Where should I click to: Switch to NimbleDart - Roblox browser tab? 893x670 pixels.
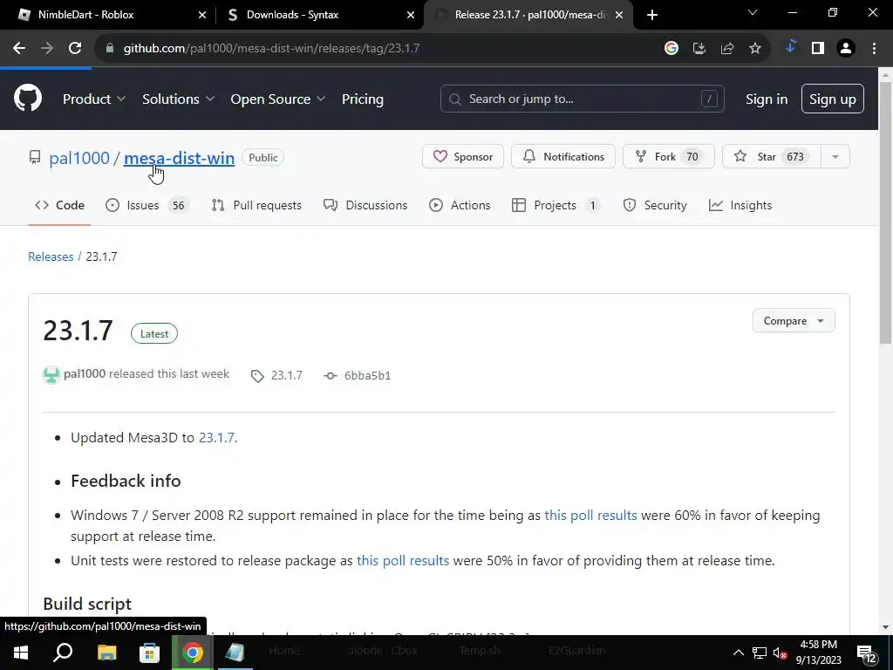click(108, 15)
